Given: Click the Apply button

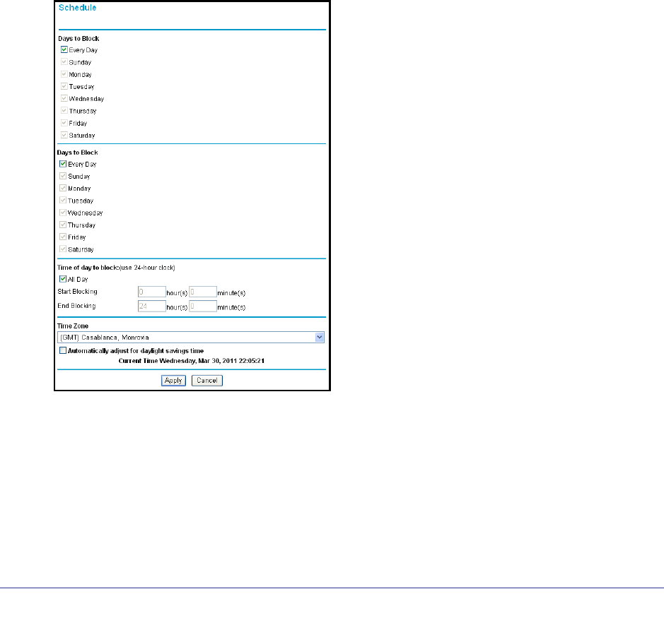Looking at the screenshot, I should [174, 380].
